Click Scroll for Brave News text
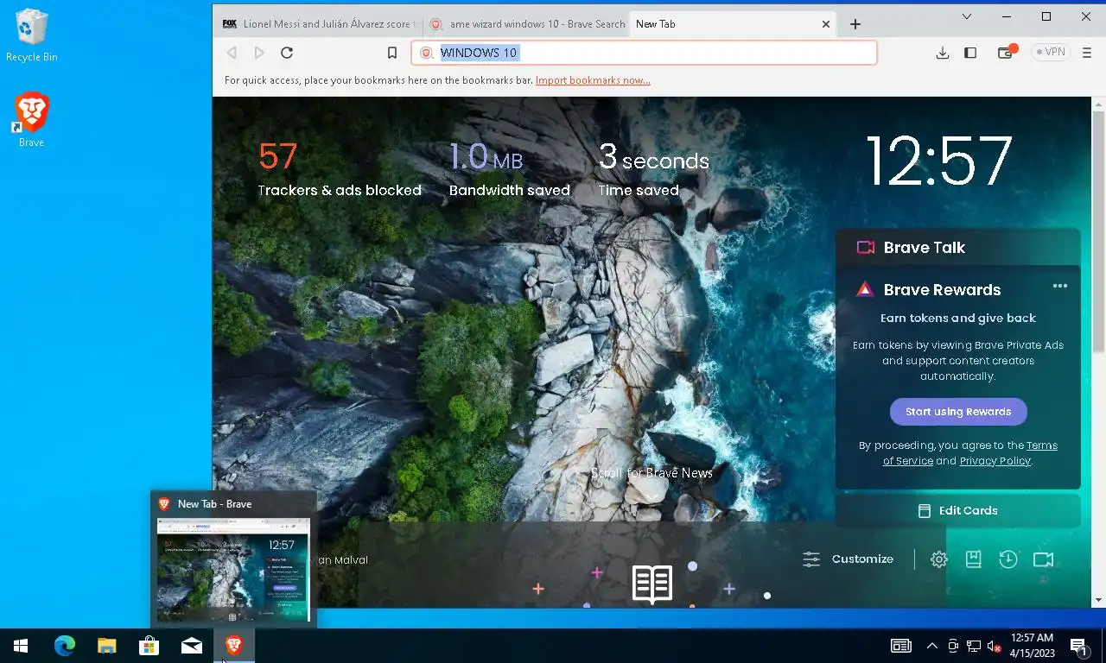 (652, 473)
